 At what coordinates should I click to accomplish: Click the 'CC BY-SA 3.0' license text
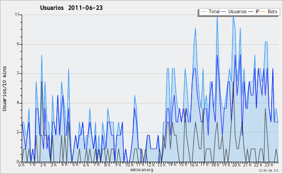268,171
